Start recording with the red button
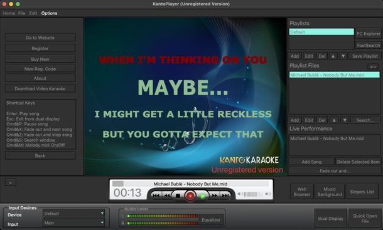The height and width of the screenshot is (230, 383). (x=190, y=196)
